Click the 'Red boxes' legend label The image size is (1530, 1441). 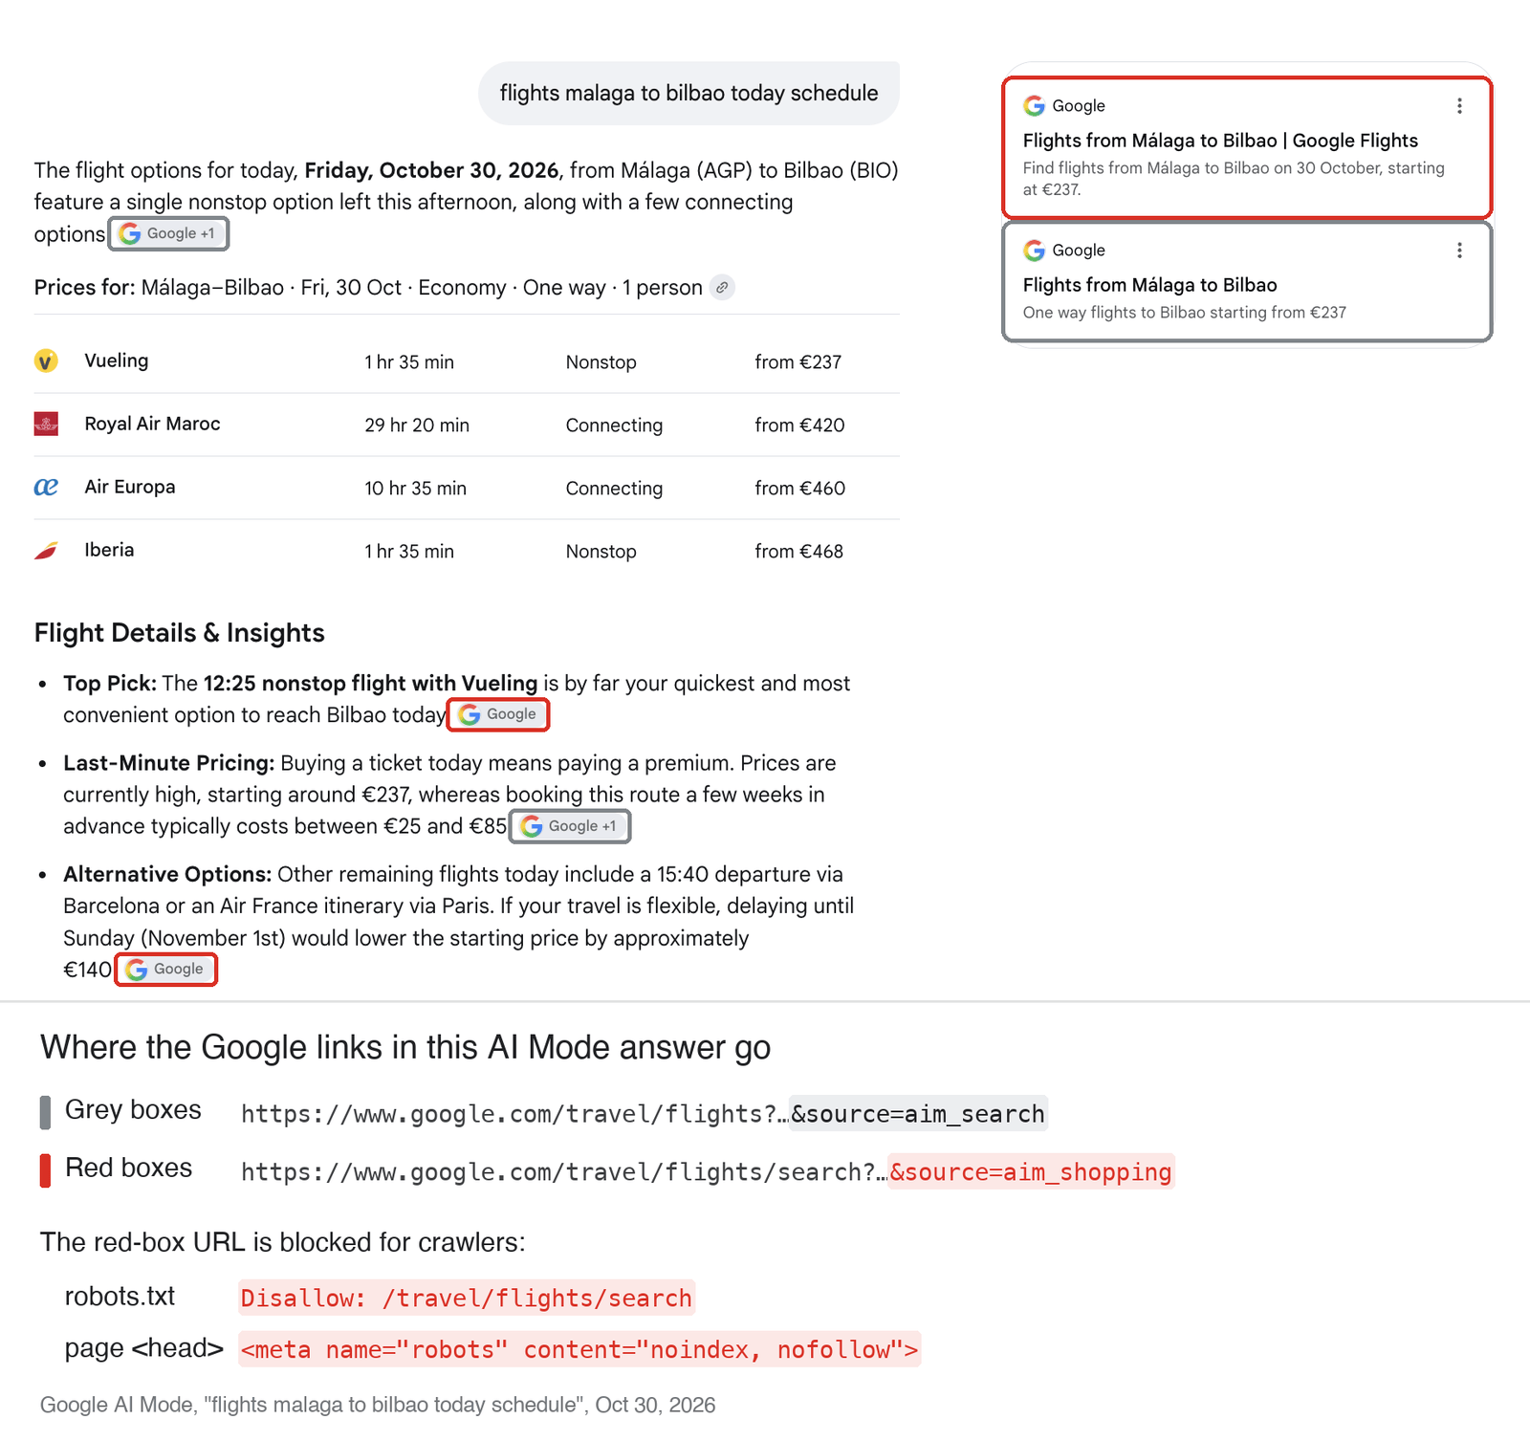(x=128, y=1168)
